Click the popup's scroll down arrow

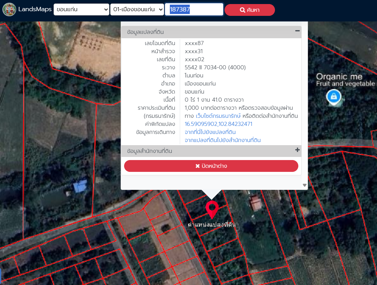tap(305, 185)
